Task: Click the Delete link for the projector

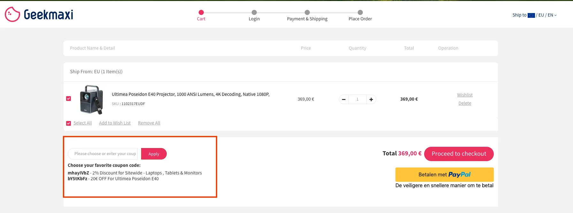Action: [x=465, y=103]
